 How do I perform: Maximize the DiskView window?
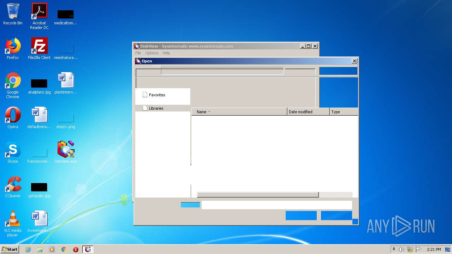[309, 46]
